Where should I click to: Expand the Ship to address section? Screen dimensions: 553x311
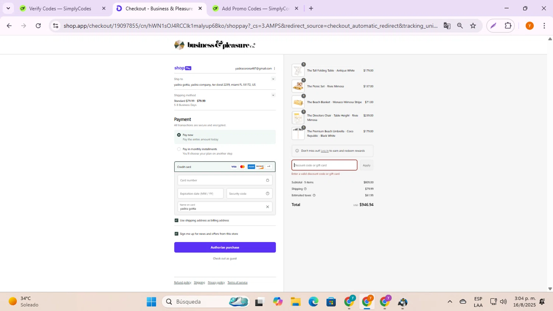coord(273,79)
